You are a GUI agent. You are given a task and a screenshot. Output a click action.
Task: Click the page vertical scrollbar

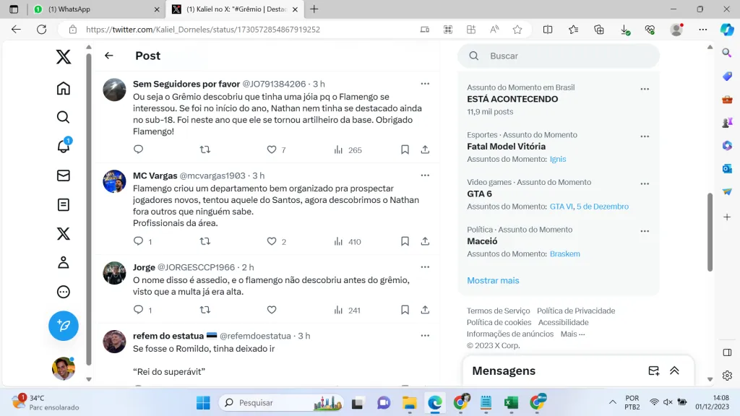[710, 231]
